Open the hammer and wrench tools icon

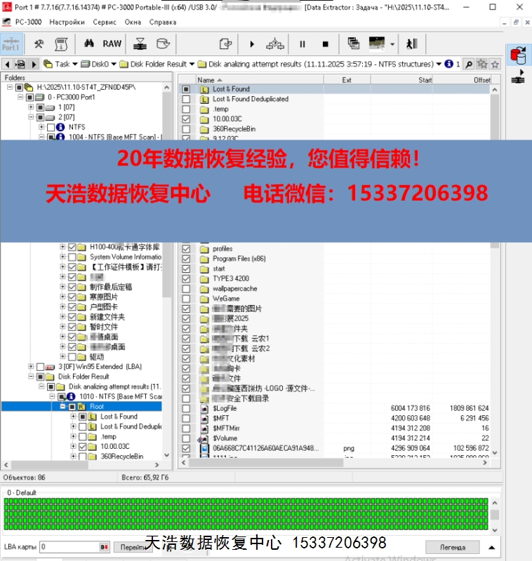39,43
